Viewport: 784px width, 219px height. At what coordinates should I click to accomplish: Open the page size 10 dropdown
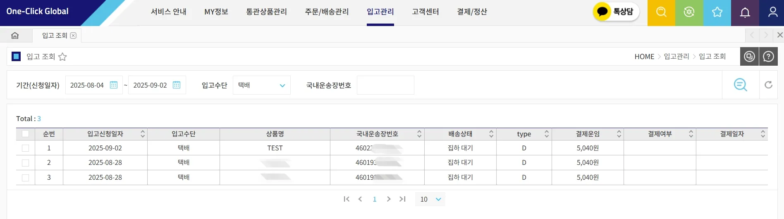pos(430,199)
